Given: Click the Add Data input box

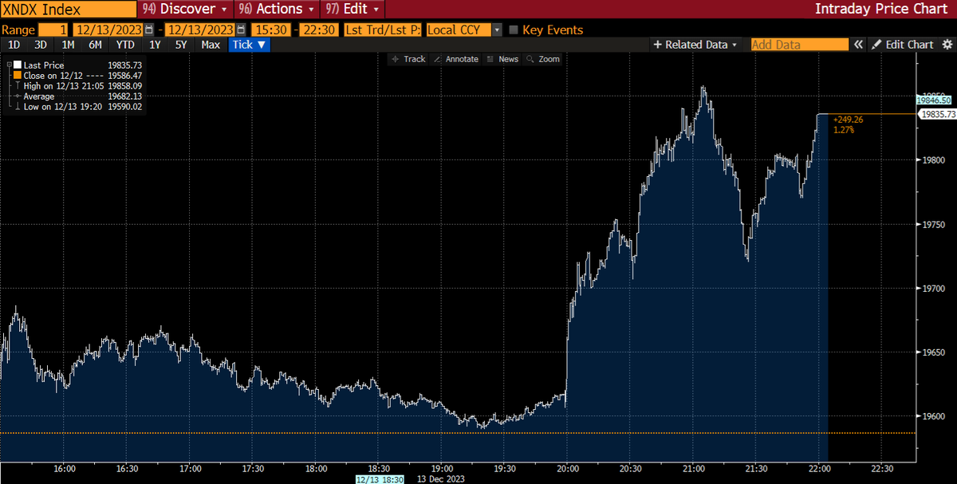Looking at the screenshot, I should tap(799, 45).
